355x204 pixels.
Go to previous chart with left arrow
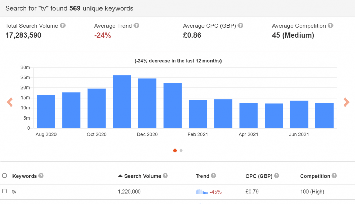(10, 102)
